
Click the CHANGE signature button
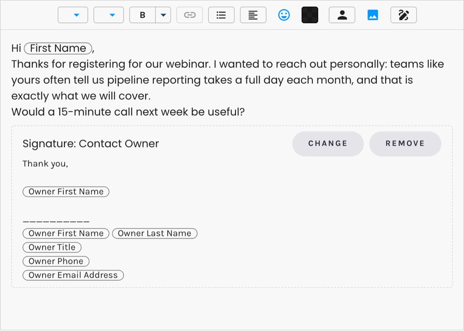point(328,144)
